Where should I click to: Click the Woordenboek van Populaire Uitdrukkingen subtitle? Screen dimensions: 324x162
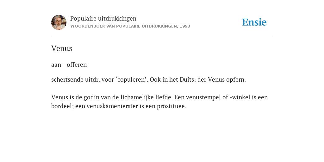coord(124,26)
